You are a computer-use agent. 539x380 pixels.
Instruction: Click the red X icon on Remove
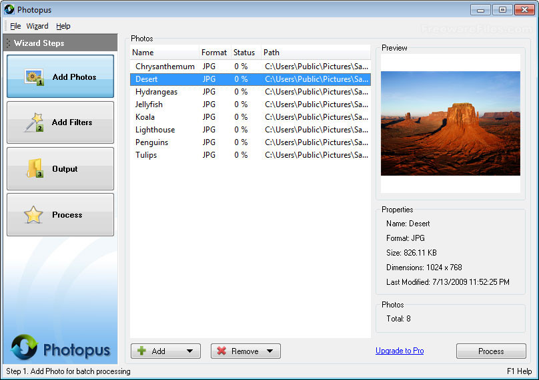point(221,351)
